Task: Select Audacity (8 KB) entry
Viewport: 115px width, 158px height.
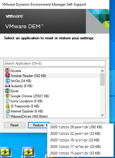Action: click(x=52, y=86)
